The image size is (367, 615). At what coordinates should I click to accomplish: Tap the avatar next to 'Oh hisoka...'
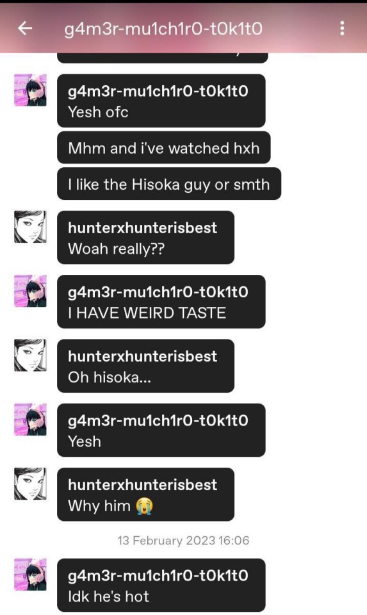(30, 356)
